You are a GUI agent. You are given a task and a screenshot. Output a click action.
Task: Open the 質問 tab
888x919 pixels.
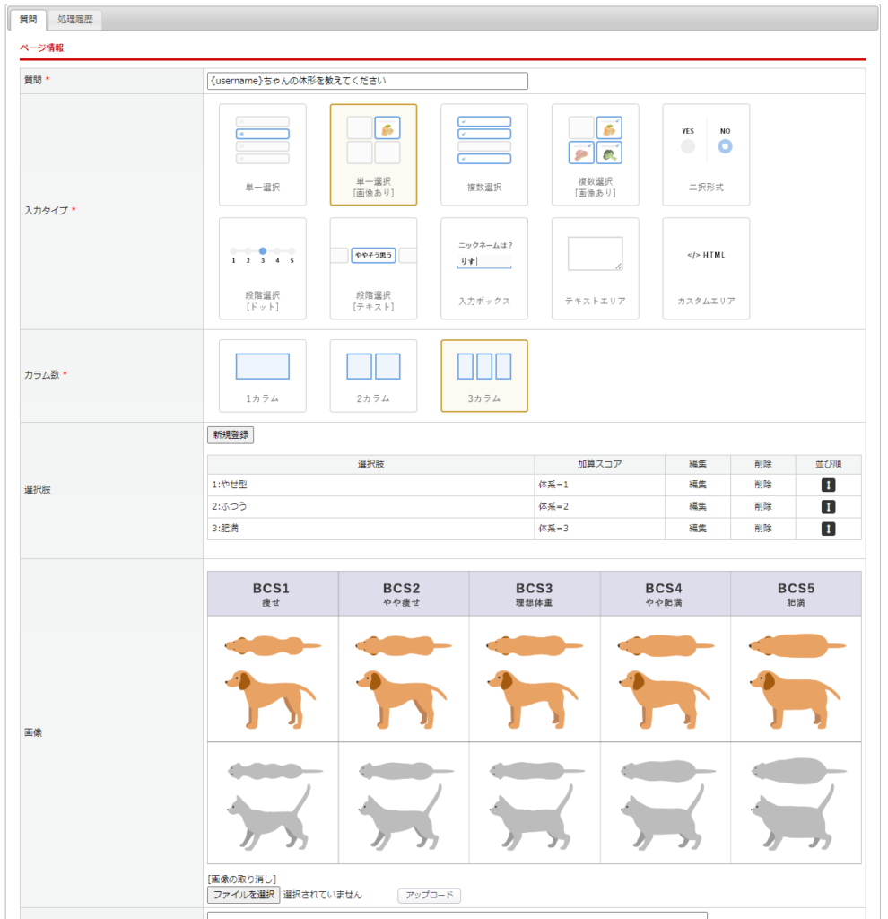[x=28, y=19]
